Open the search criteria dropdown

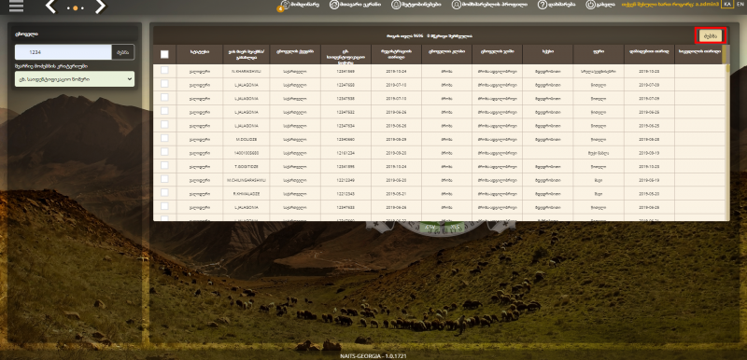pos(75,79)
